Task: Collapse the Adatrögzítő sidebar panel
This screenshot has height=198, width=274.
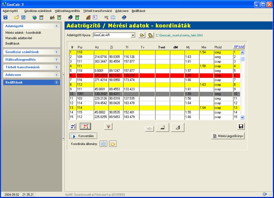Action: [56, 26]
